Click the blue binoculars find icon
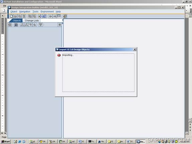 [x=16, y=25]
